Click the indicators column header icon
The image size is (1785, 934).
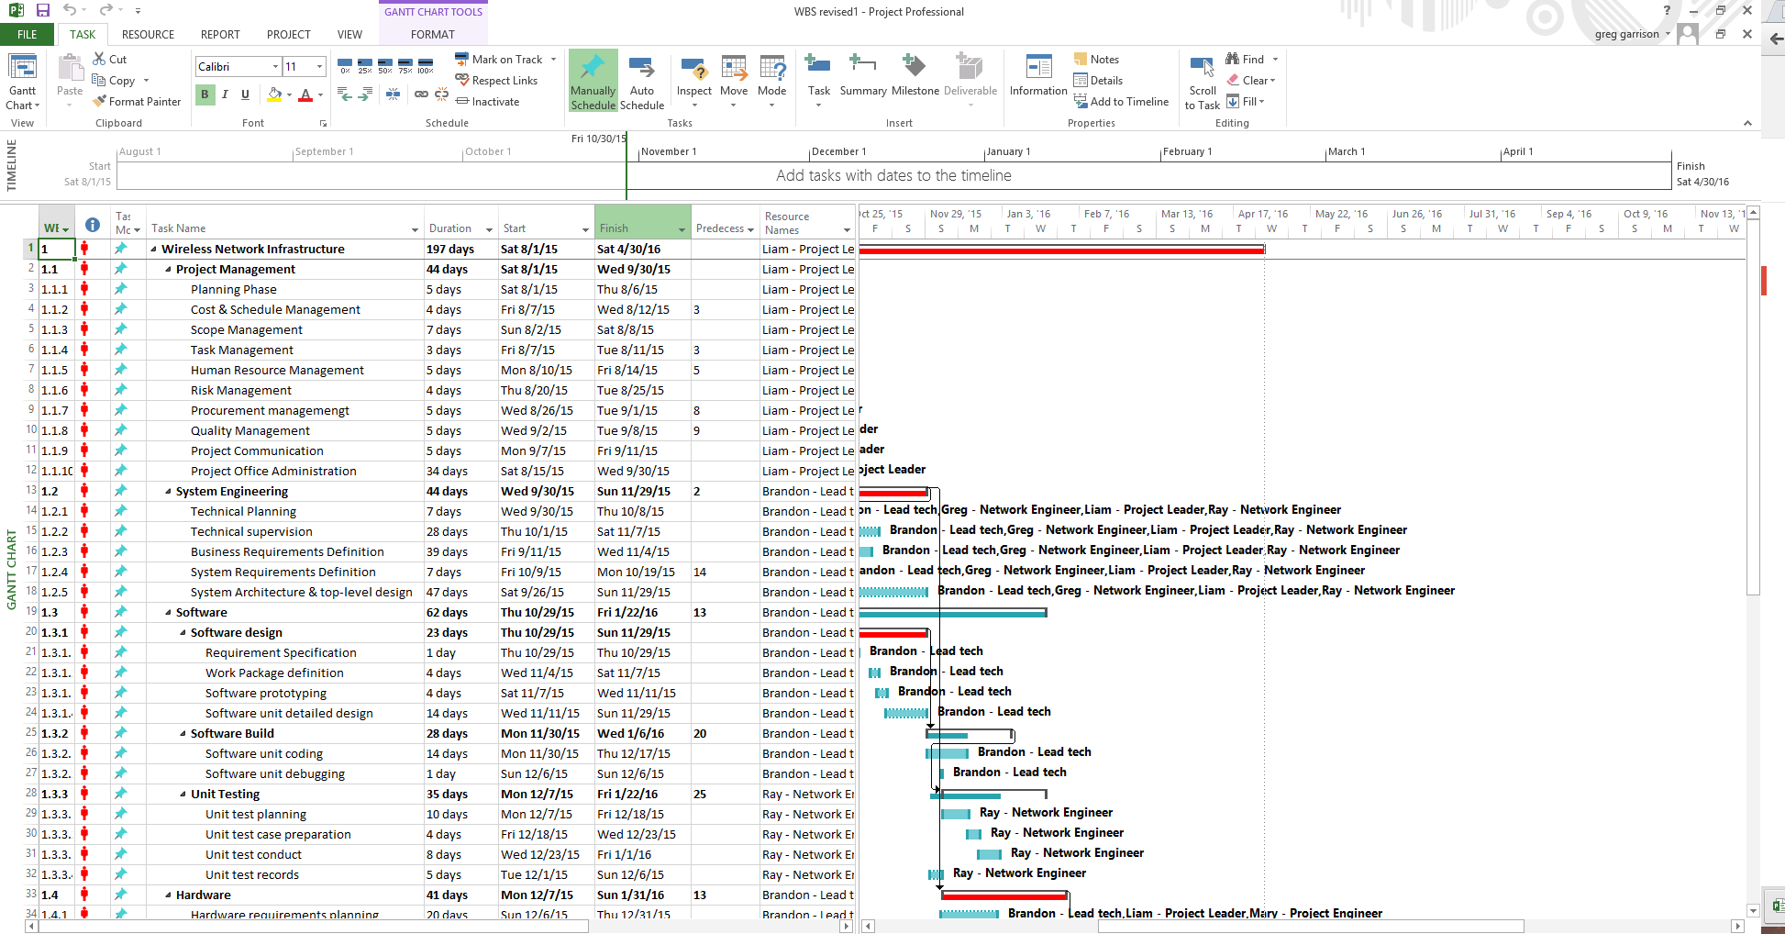click(x=93, y=225)
